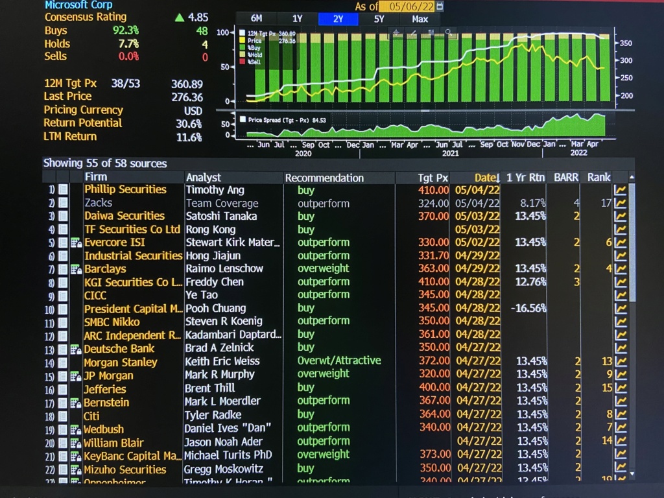Click the building icon beside KeyBanc Capital

pyautogui.click(x=76, y=456)
